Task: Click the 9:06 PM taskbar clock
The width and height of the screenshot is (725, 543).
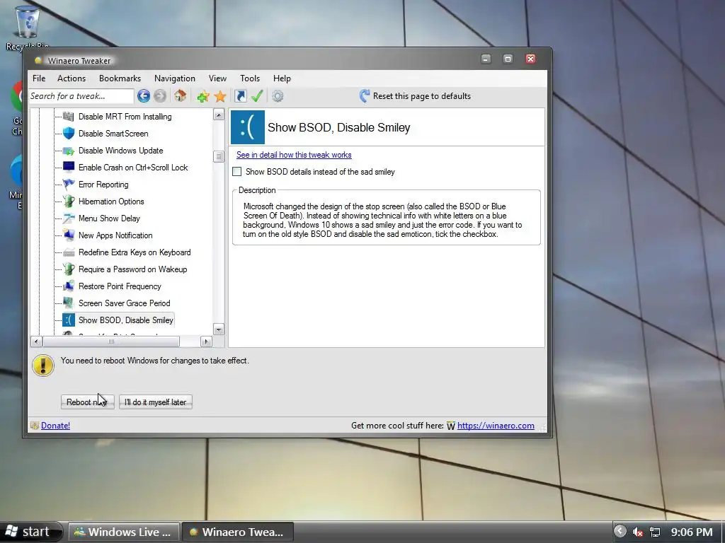Action: (692, 532)
